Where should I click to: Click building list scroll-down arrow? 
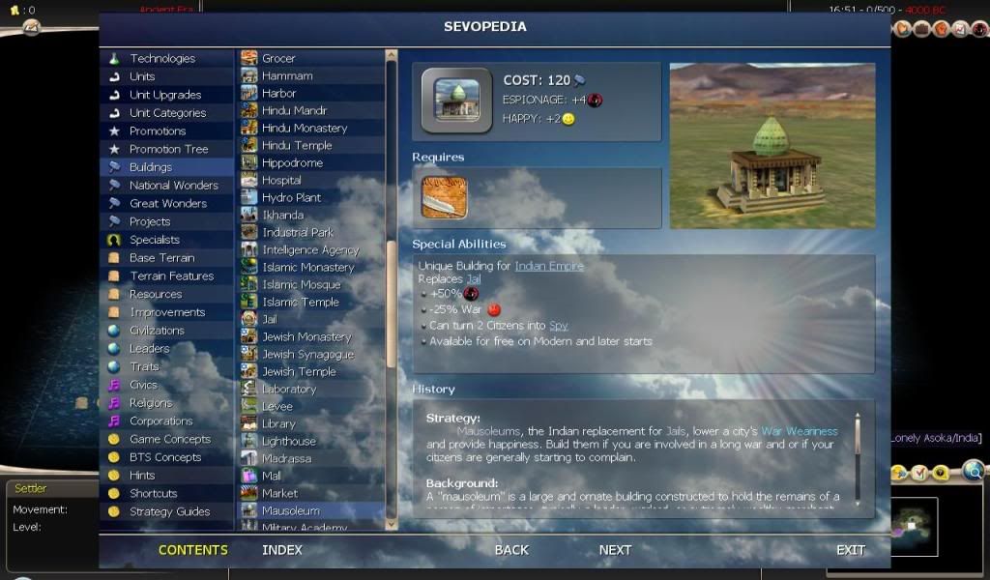coord(392,525)
